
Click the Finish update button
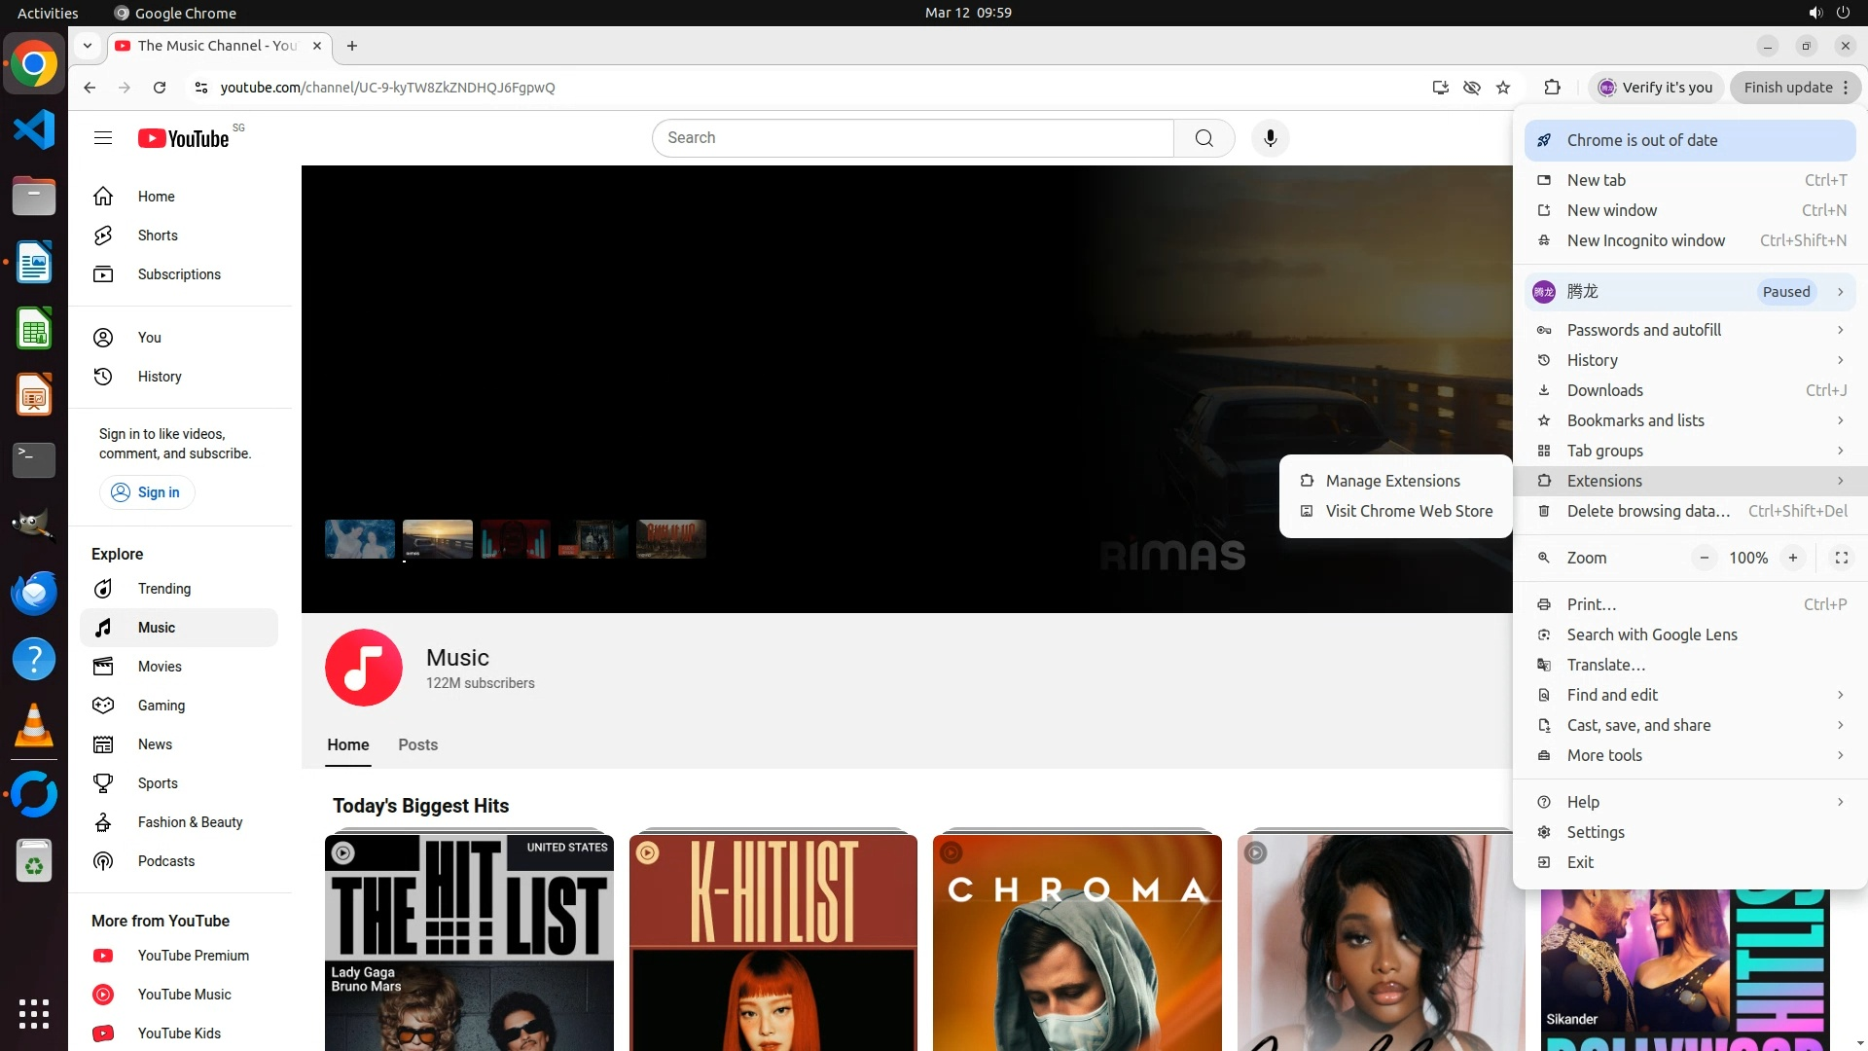pos(1787,88)
